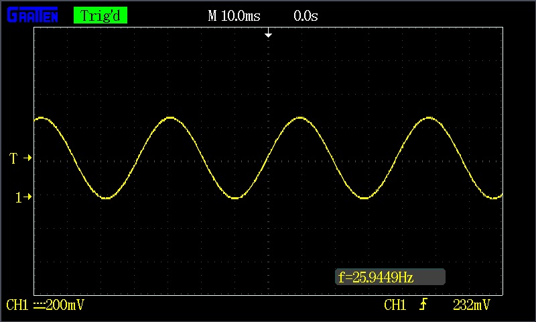Click the white trigger position arrow at top

point(268,34)
